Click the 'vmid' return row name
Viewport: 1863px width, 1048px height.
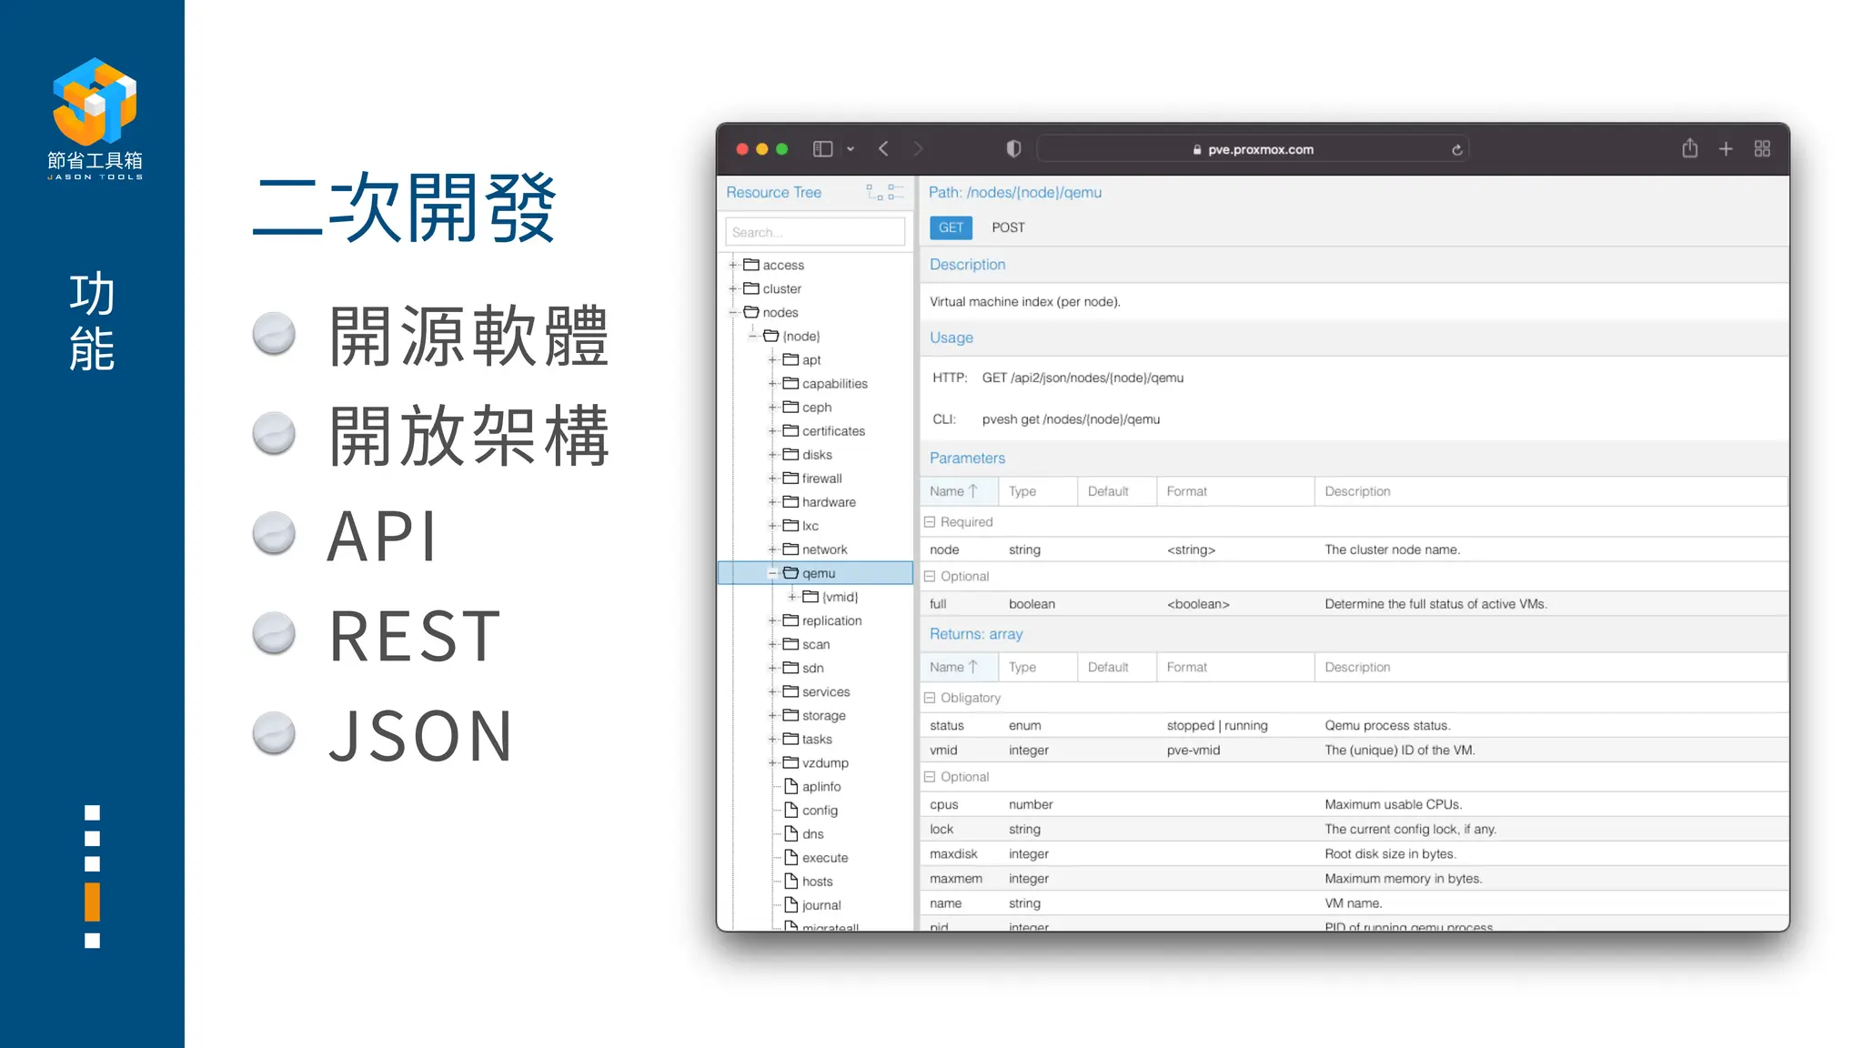(x=943, y=750)
